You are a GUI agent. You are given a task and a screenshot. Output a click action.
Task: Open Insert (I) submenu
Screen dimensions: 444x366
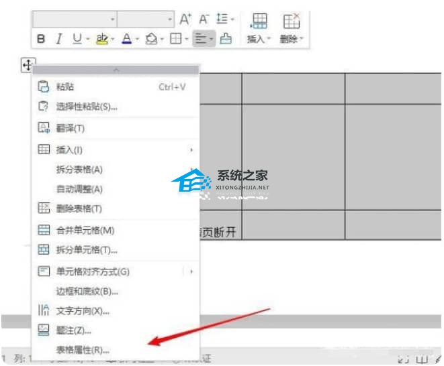tap(116, 149)
